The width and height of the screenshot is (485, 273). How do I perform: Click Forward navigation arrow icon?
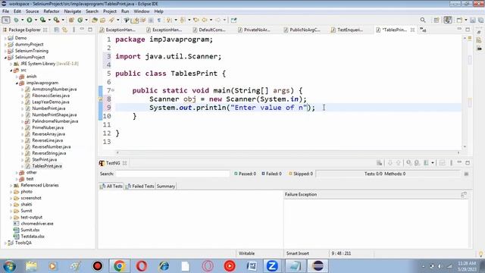[218, 20]
